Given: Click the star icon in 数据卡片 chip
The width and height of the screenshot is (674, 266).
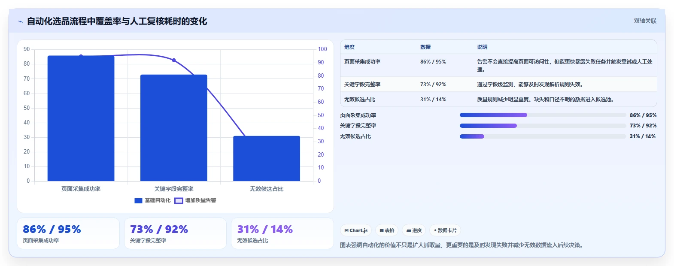Looking at the screenshot, I should click(435, 230).
